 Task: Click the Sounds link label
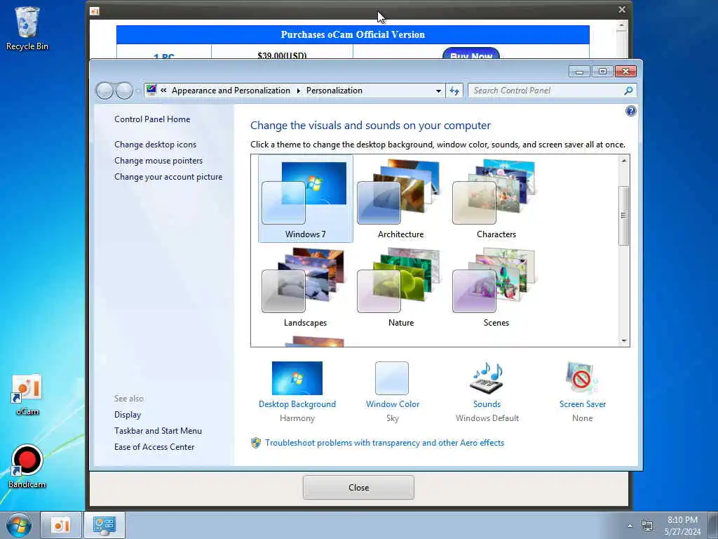[x=487, y=404]
